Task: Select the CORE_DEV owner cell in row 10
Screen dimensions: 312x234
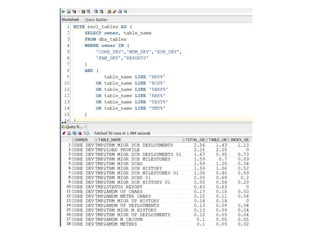Action: point(83,187)
